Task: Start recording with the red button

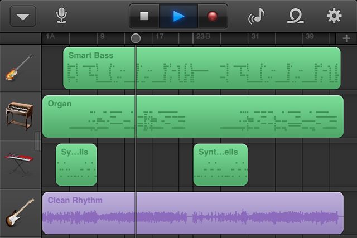Action: [213, 16]
